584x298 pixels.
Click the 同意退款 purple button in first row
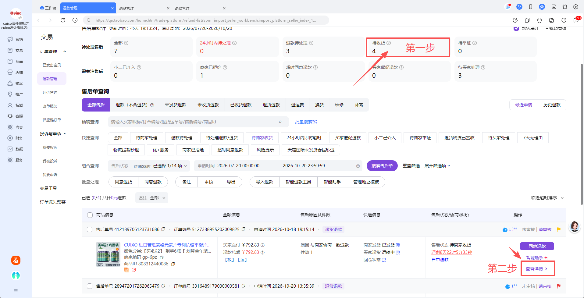pos(537,246)
